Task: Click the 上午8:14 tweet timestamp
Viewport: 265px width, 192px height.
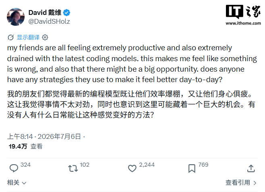Action: pyautogui.click(x=20, y=136)
